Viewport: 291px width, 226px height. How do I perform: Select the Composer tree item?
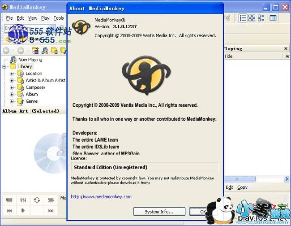35,87
